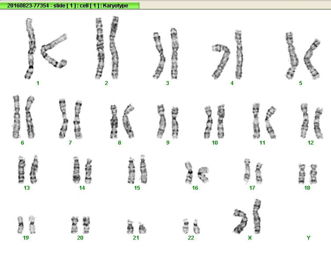Image resolution: width=331 pixels, height=255 pixels.
Task: Click the green label "15"
Action: [137, 188]
